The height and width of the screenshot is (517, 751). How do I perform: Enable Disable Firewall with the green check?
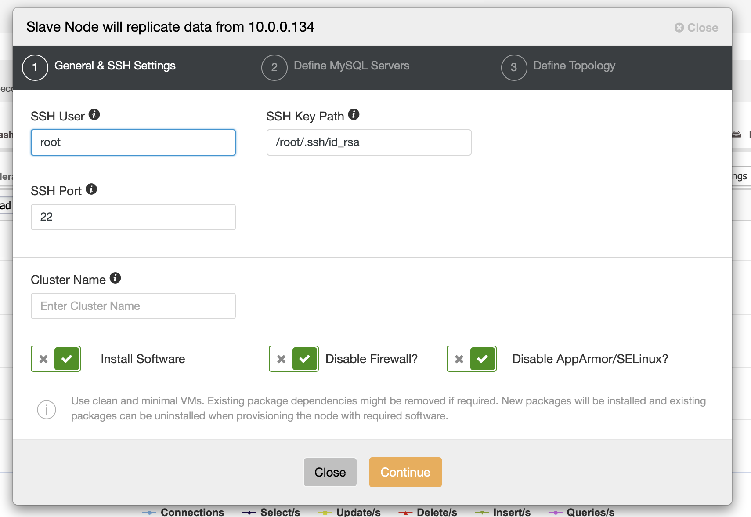[305, 359]
